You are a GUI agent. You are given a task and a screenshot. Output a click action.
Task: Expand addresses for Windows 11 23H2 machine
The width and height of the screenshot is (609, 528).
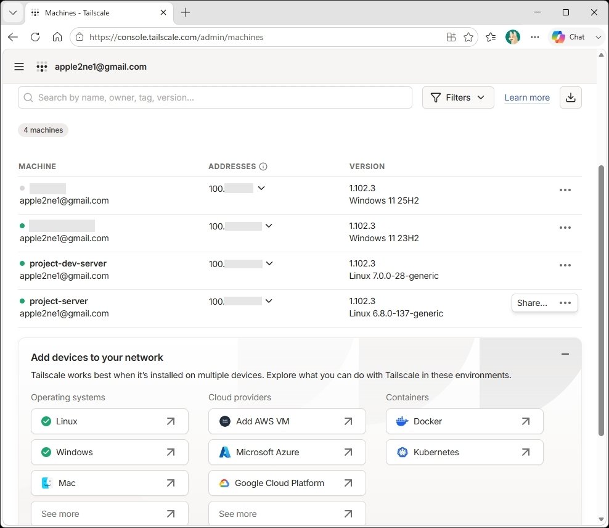tap(269, 226)
